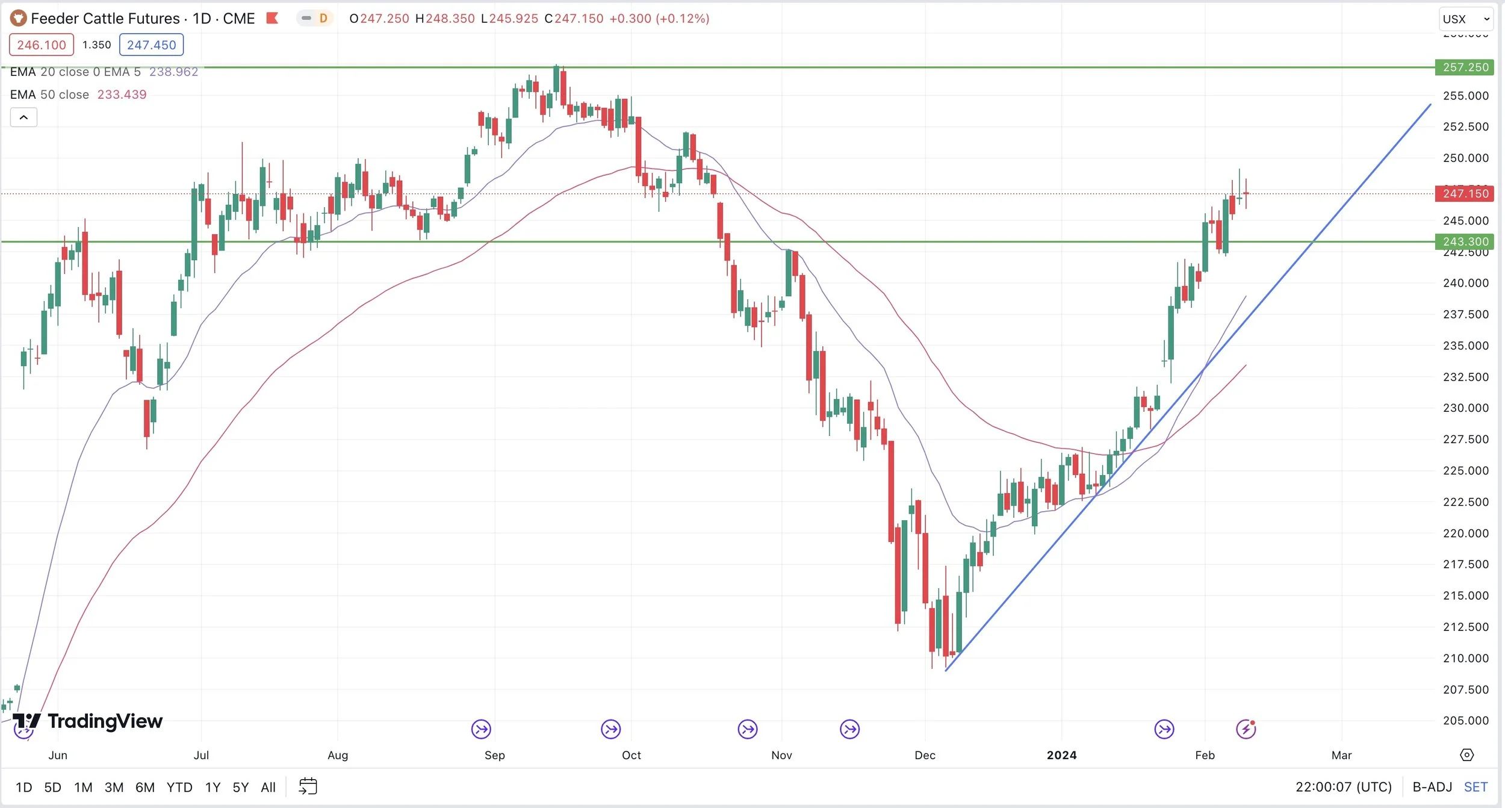
Task: Toggle SET settlement price mode
Action: tap(1476, 787)
